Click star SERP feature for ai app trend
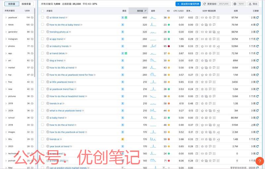Viewport: 265px width, 169px height. [206, 39]
